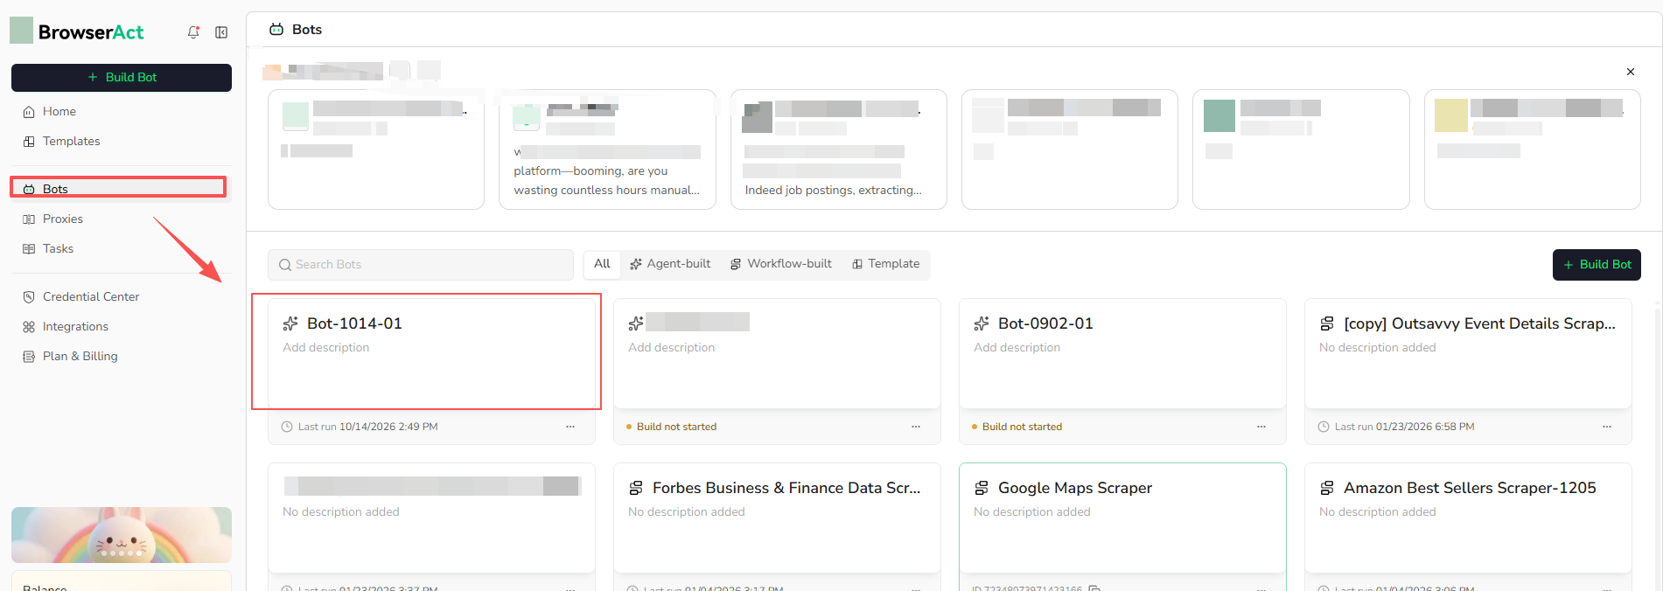Click the Build Bot button in sidebar
Screen dimensions: 1663x591
pos(122,77)
